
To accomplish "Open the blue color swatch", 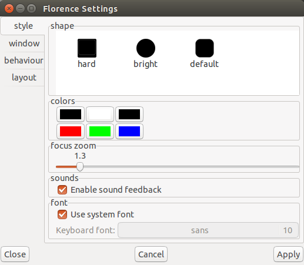I will tap(129, 131).
